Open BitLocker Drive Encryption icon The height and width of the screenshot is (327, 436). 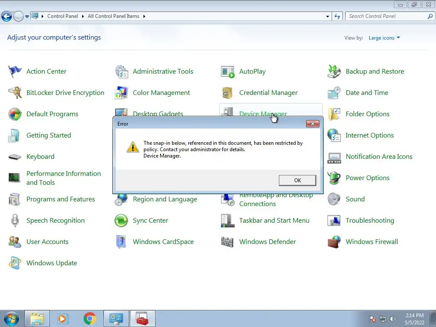(15, 93)
